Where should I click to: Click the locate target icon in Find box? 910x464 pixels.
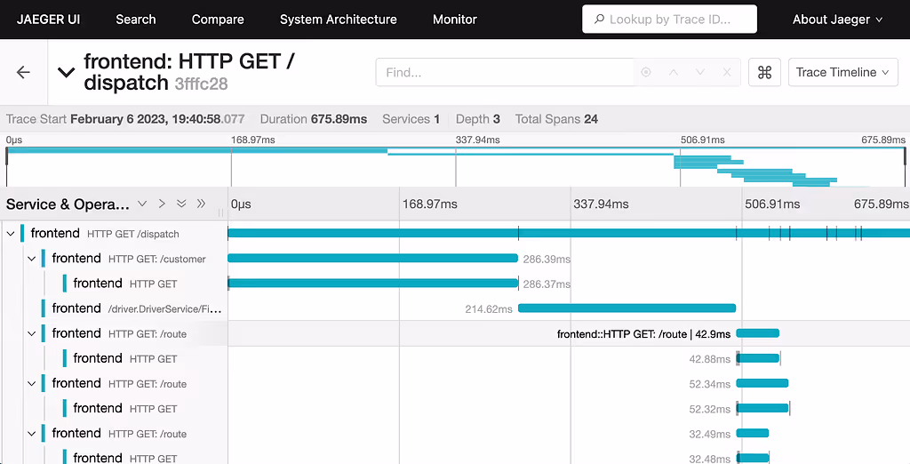pyautogui.click(x=646, y=73)
